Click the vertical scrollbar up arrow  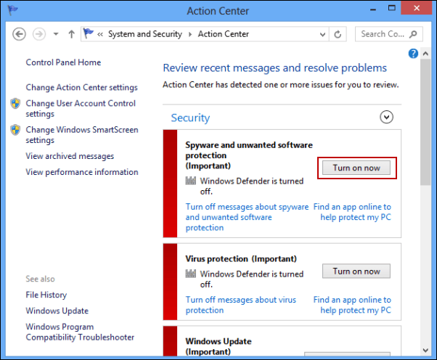point(425,54)
